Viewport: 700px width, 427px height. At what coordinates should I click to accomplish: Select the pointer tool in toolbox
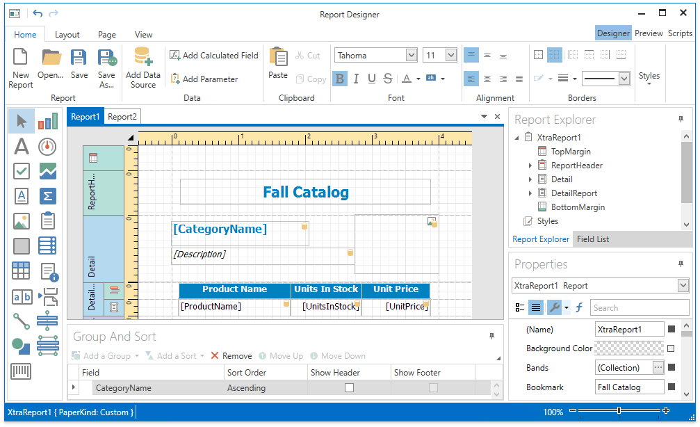(22, 121)
